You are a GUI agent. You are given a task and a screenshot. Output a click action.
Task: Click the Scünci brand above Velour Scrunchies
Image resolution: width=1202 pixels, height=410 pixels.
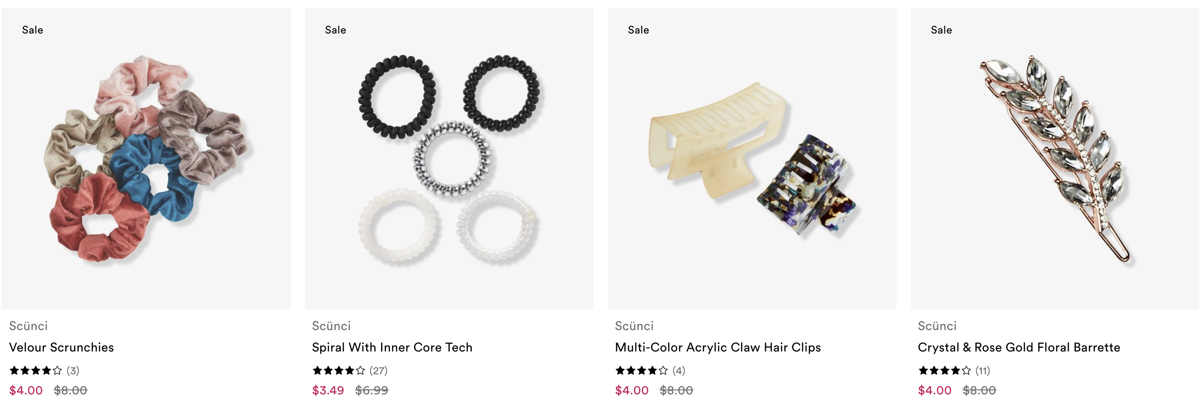pyautogui.click(x=29, y=326)
